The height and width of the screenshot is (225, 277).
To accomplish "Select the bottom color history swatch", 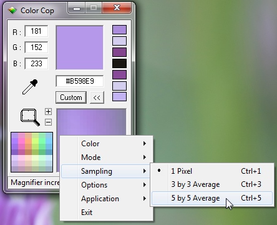I will tap(119, 97).
